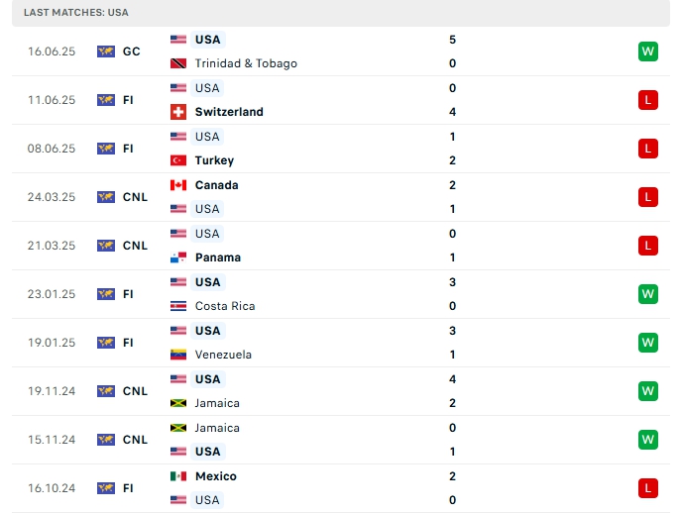Click the CNL competition icon on 24.03.25

coord(106,197)
